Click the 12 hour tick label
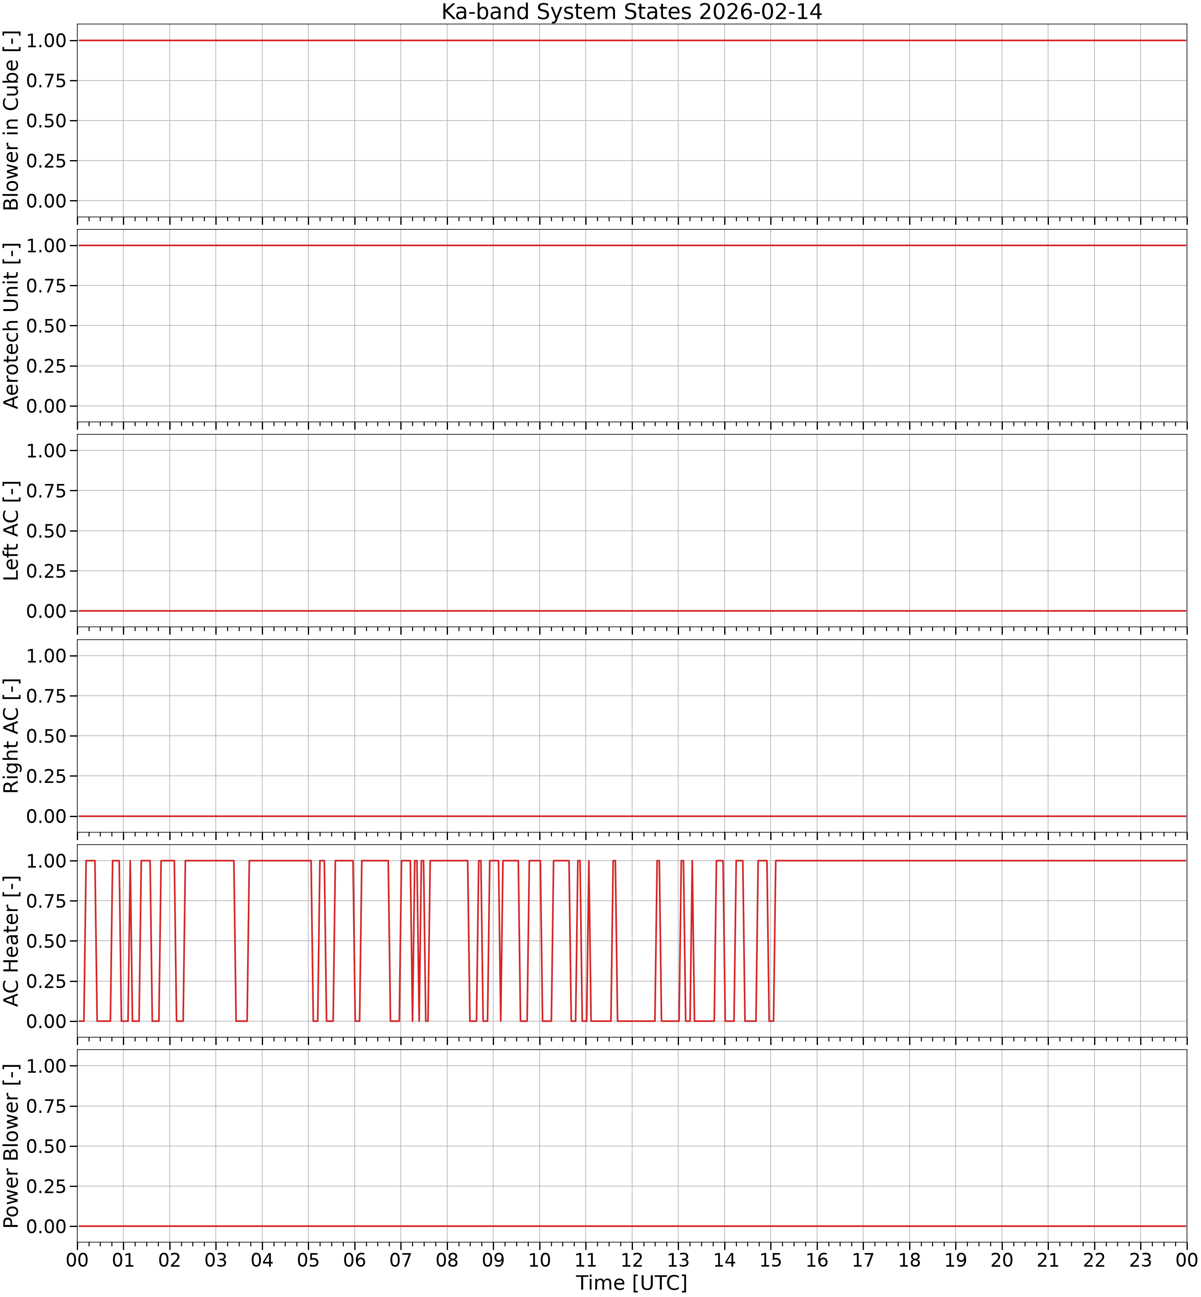Viewport: 1201px width, 1297px height. click(632, 1260)
